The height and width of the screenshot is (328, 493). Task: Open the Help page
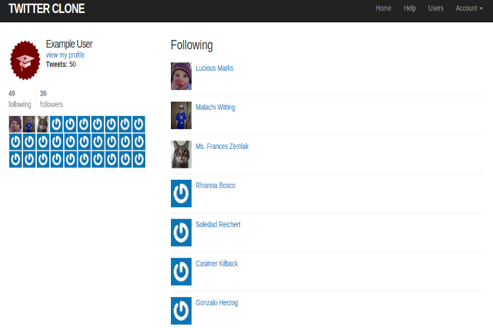(x=410, y=9)
